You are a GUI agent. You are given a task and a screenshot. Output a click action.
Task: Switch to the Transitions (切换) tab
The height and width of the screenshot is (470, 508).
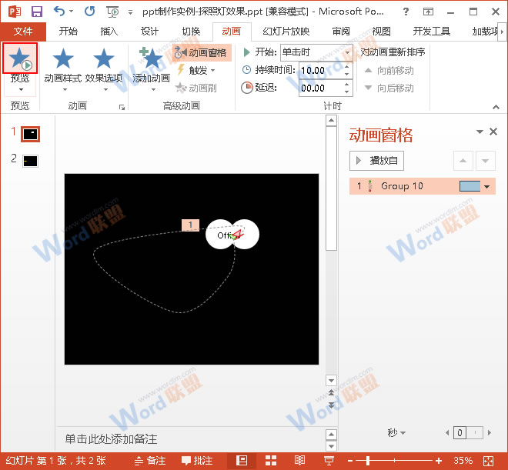click(x=191, y=32)
